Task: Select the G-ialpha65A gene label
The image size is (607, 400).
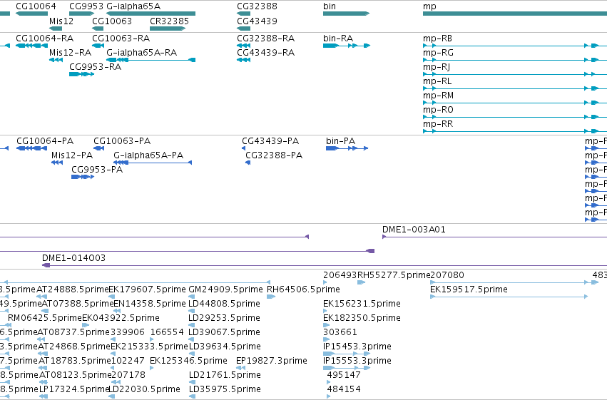Action: [133, 6]
